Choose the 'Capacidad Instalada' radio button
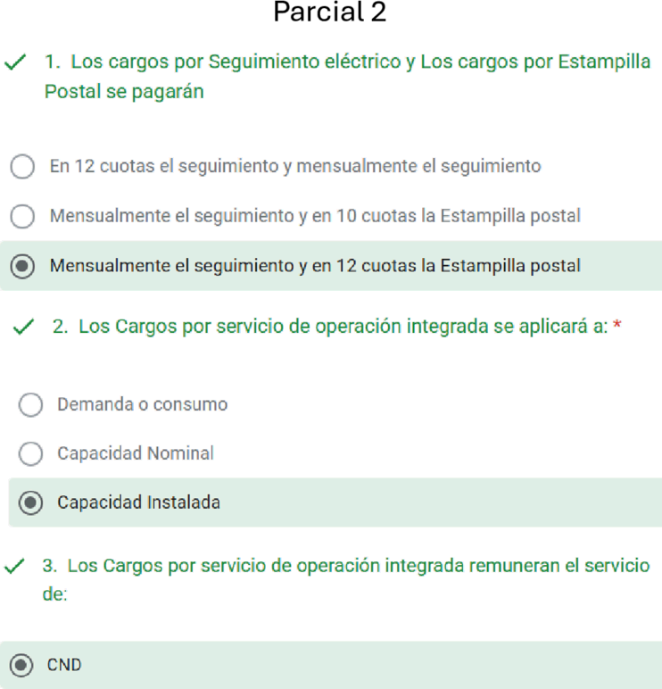Viewport: 662px width, 689px height. click(30, 502)
